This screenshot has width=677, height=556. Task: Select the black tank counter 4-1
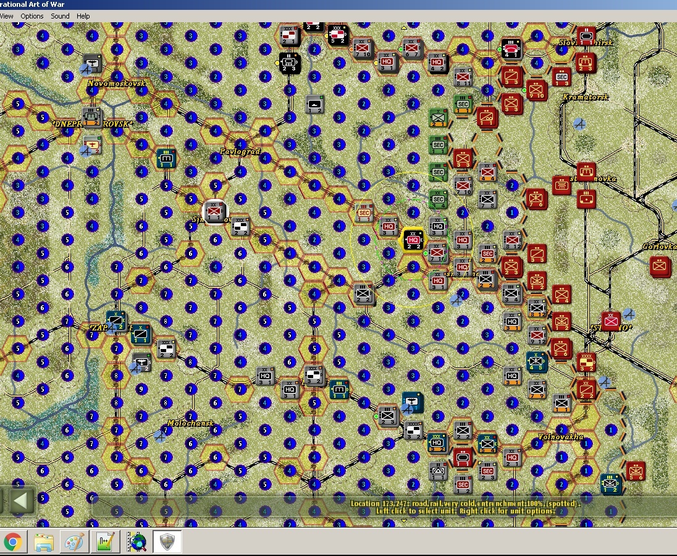point(511,49)
